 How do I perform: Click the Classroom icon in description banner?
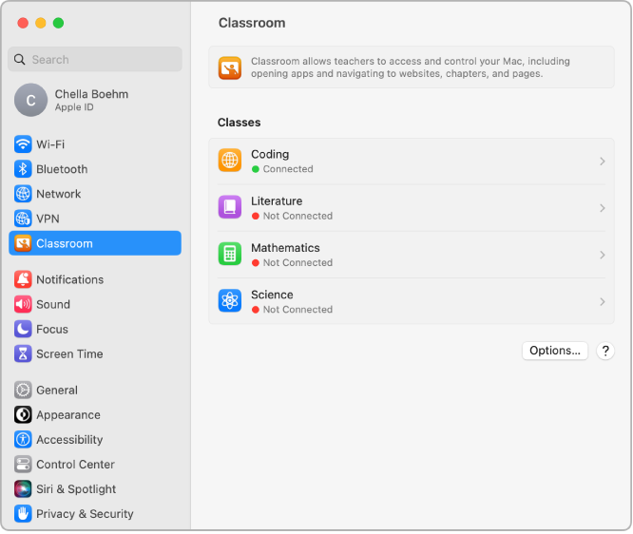(x=230, y=67)
